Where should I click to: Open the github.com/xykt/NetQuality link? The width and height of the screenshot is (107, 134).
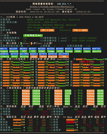click(x=52, y=6)
